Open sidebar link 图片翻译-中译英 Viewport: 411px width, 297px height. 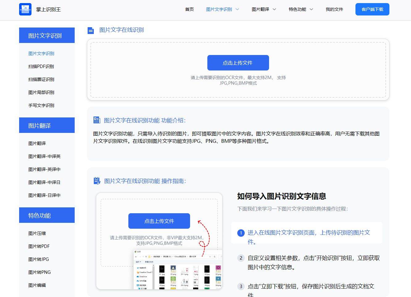click(44, 156)
